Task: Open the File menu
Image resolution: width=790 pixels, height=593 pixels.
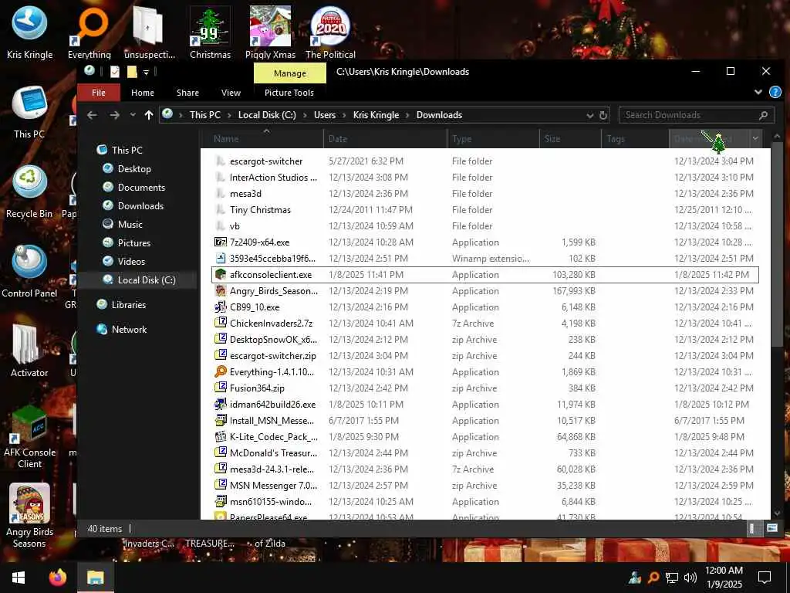Action: (99, 93)
